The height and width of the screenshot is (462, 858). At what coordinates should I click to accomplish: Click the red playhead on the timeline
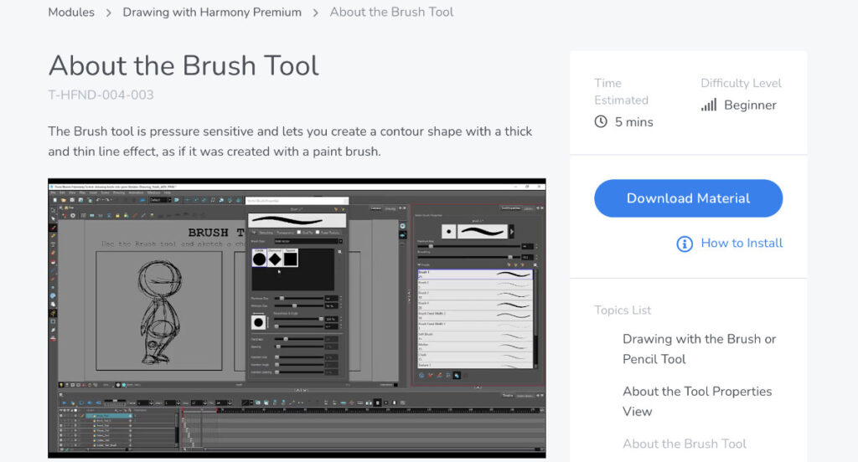click(x=183, y=409)
